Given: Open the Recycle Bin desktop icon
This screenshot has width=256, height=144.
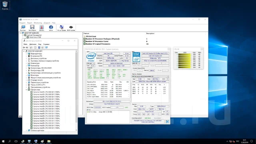Looking at the screenshot, I should (5, 5).
